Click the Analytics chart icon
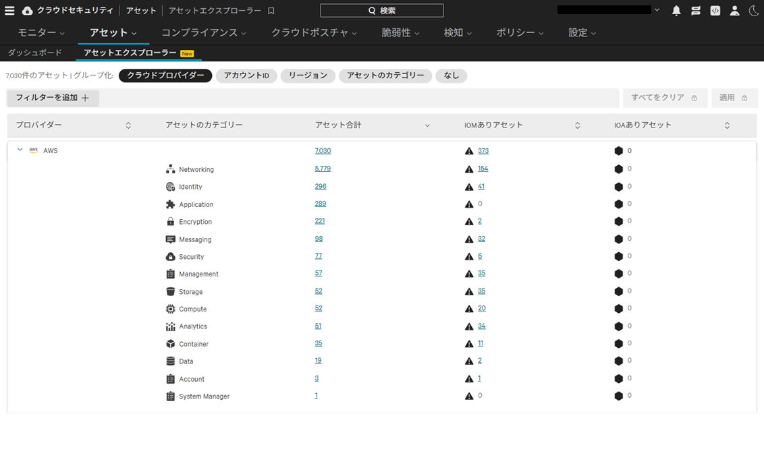This screenshot has height=472, width=764. tap(171, 326)
